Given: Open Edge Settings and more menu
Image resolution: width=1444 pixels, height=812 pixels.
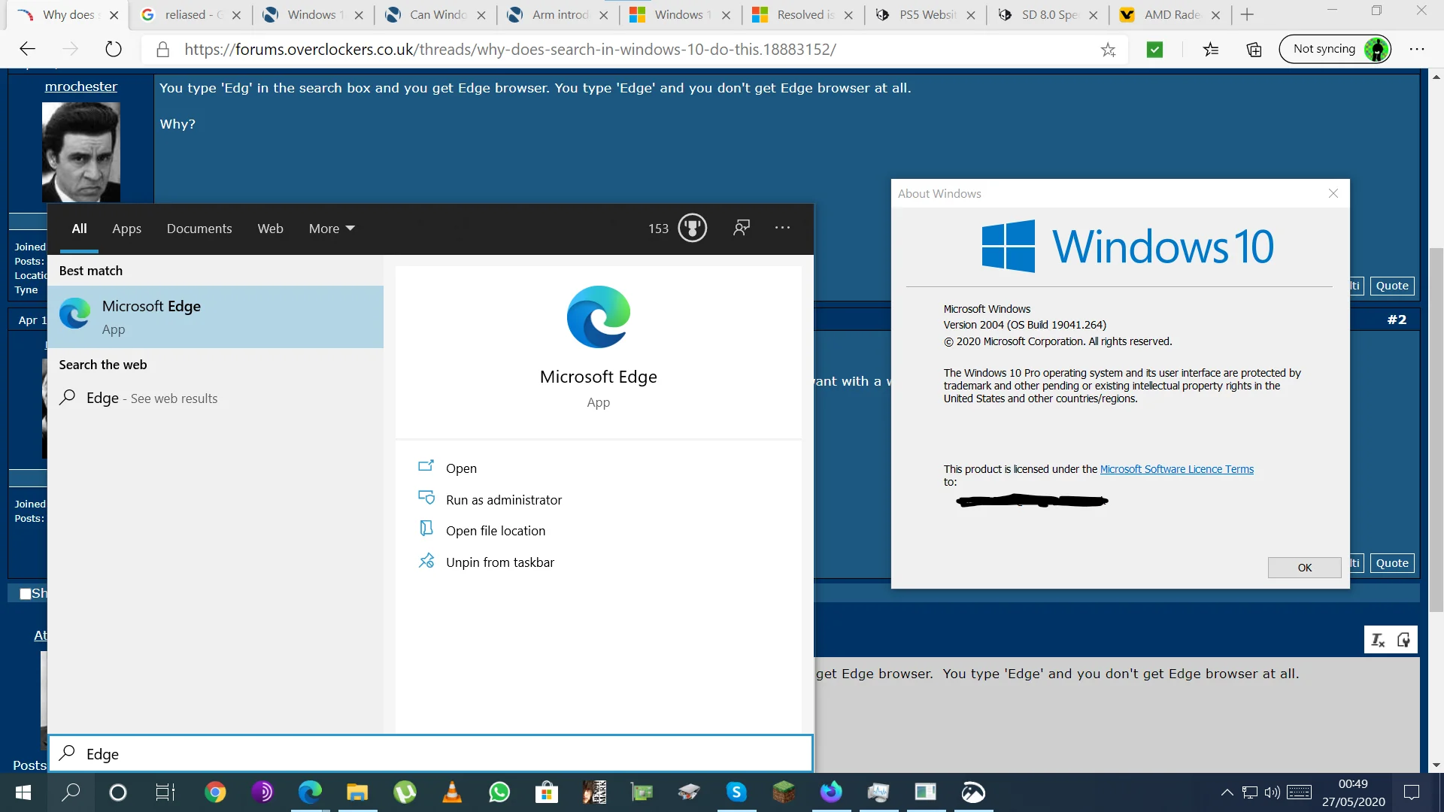Looking at the screenshot, I should [x=1417, y=50].
